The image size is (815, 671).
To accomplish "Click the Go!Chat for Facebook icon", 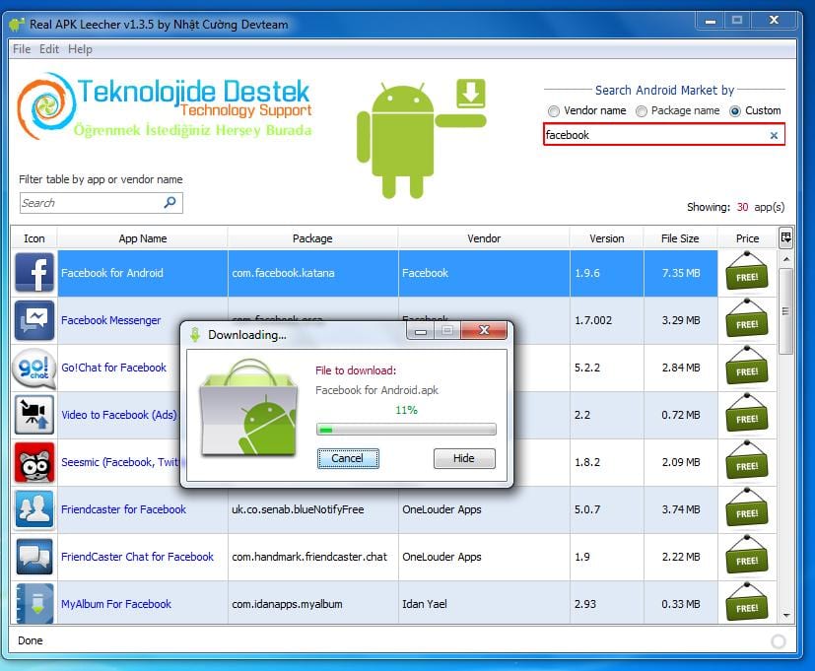I will (x=34, y=368).
